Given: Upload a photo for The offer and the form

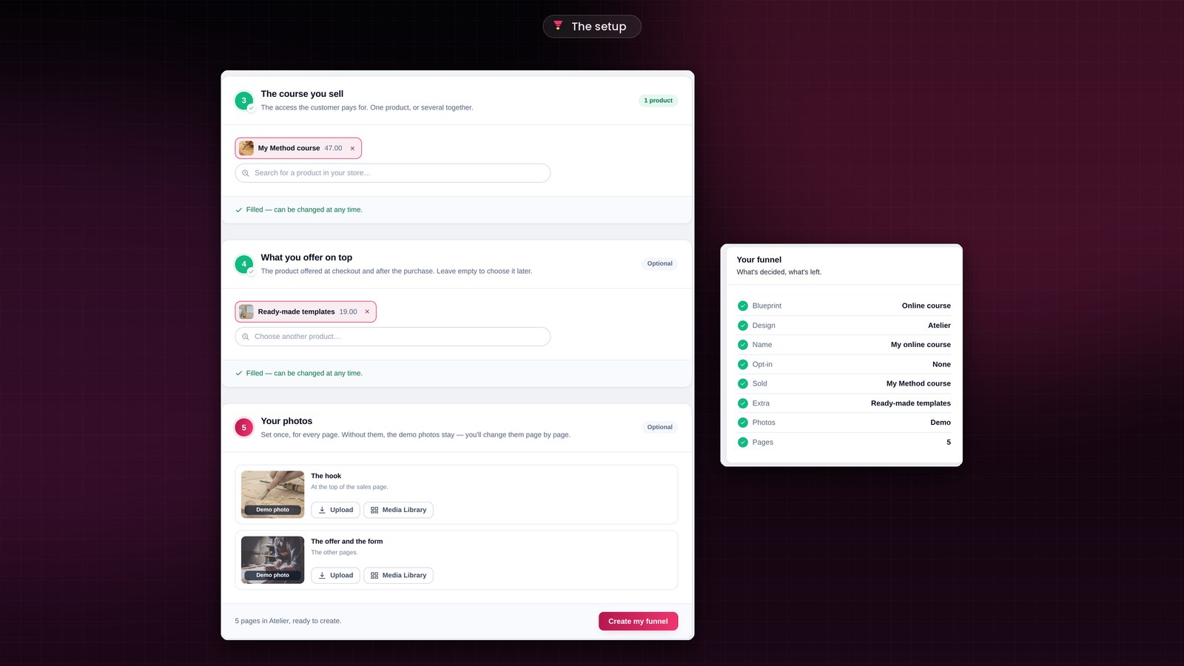Looking at the screenshot, I should tap(335, 575).
